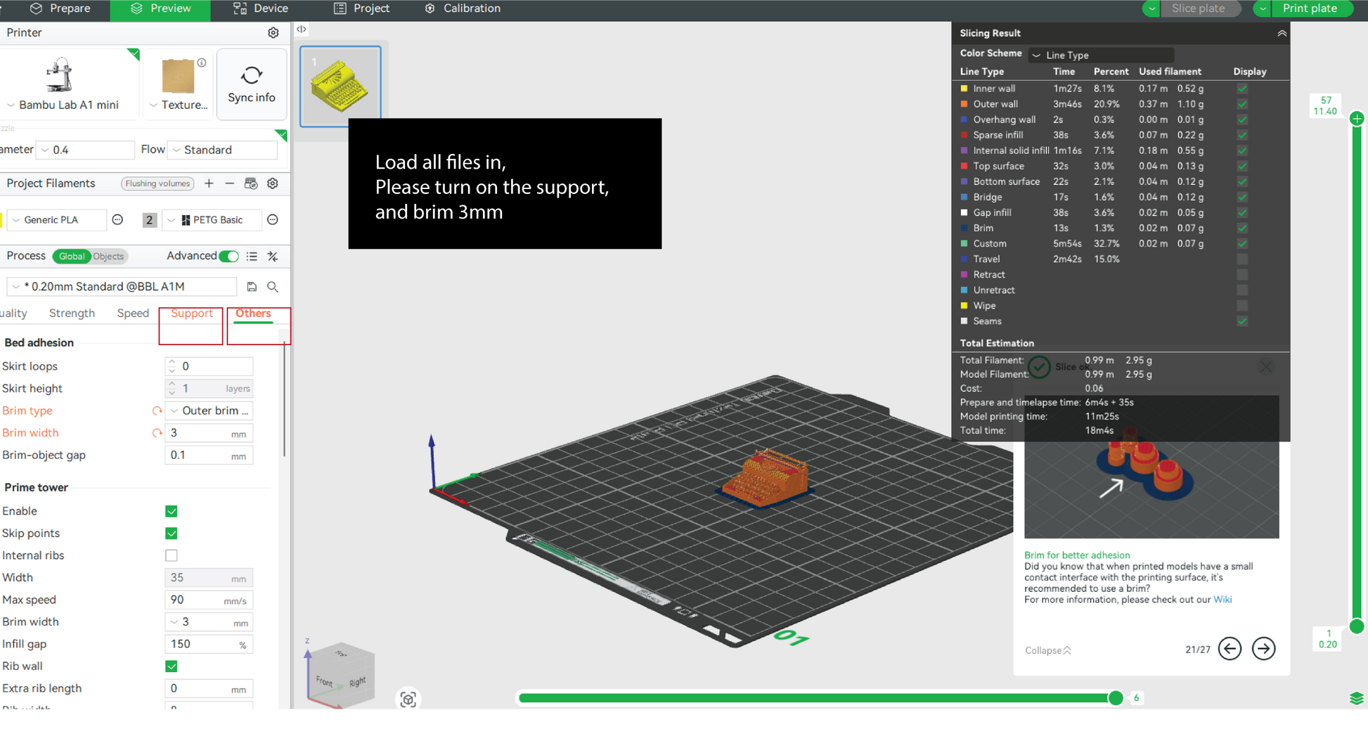Reset Brim type to its default value
This screenshot has width=1368, height=736.
point(157,411)
